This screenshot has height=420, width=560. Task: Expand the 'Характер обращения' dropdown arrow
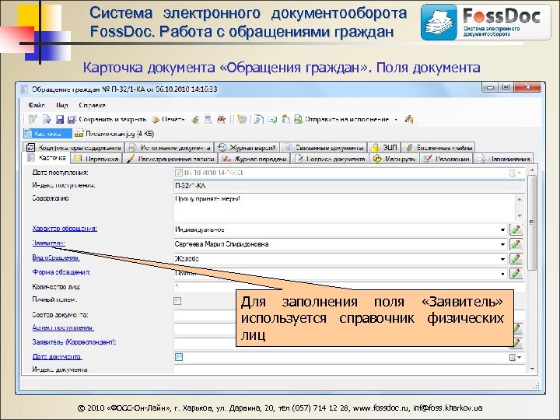[502, 230]
